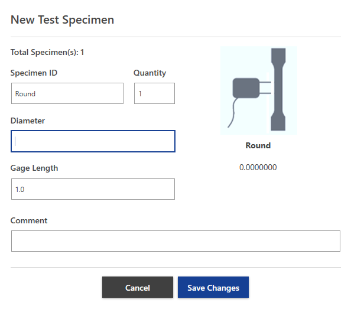
Task: Click the bold Round caption under the image
Action: (x=258, y=145)
